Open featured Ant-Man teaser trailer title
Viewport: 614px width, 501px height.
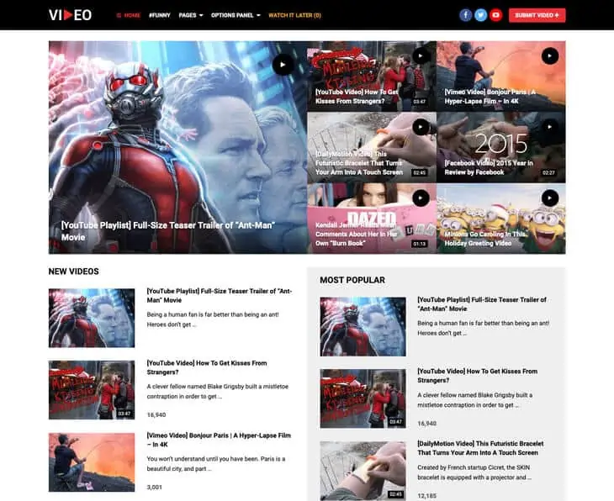(x=168, y=231)
